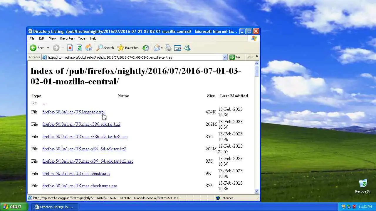Click the Index of page heading
This screenshot has height=211, width=376.
click(x=136, y=76)
